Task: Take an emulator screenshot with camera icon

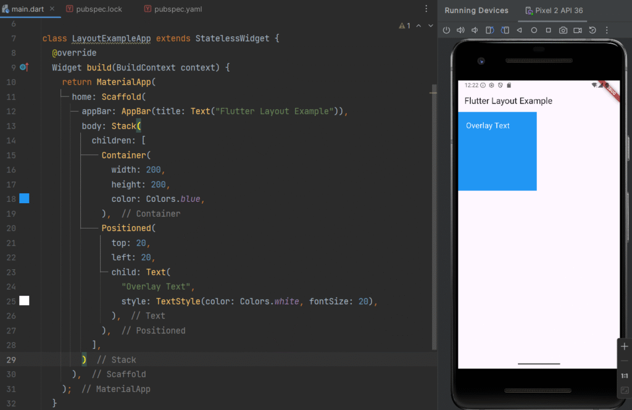Action: tap(563, 30)
